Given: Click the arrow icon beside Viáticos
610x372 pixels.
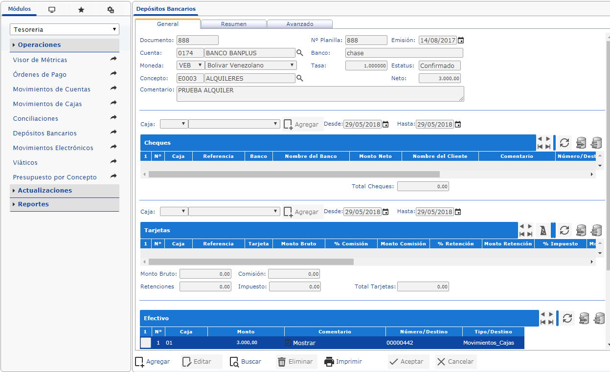Looking at the screenshot, I should (113, 162).
